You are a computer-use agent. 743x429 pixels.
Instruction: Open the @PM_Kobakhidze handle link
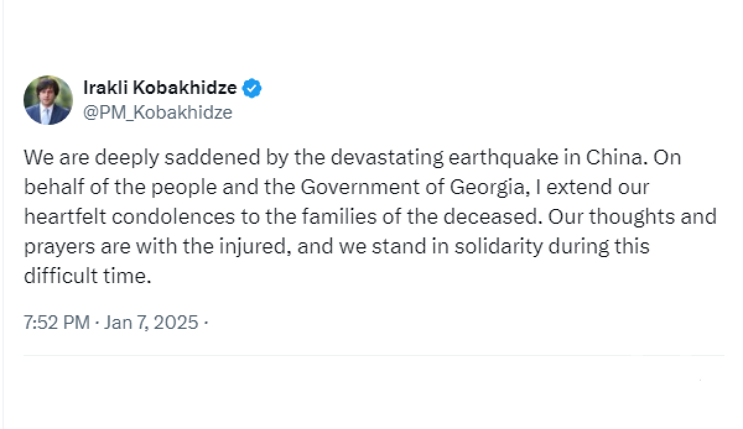pos(158,113)
